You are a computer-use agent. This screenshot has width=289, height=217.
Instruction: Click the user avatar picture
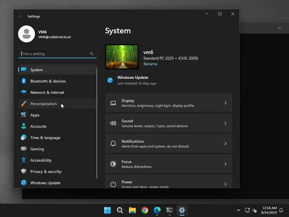tap(27, 34)
